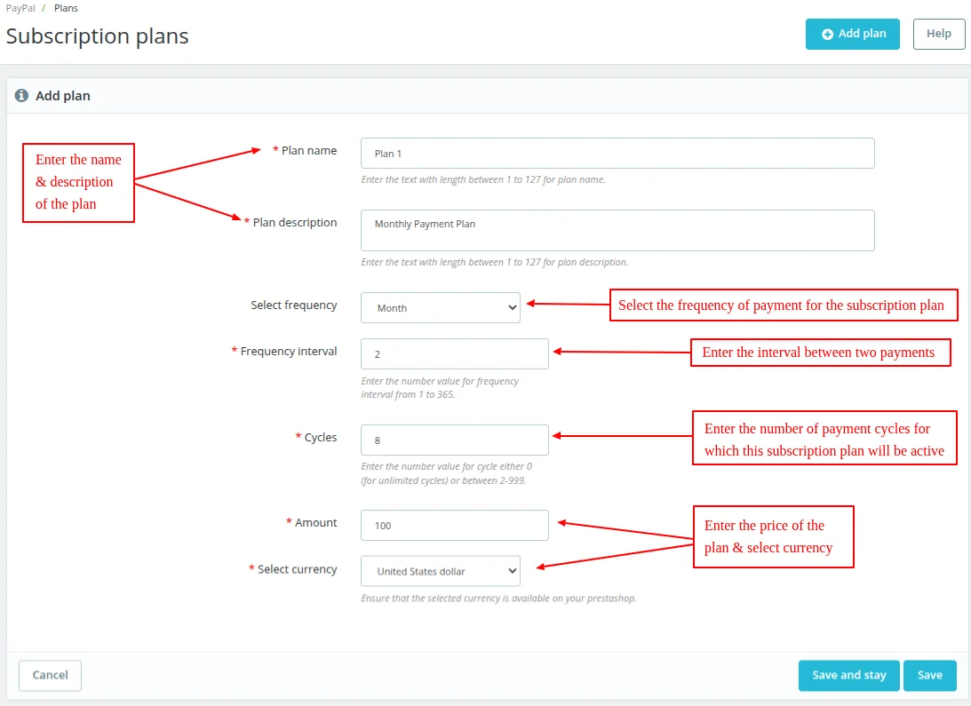The image size is (971, 706).
Task: Click the Add plan button
Action: [x=852, y=34]
